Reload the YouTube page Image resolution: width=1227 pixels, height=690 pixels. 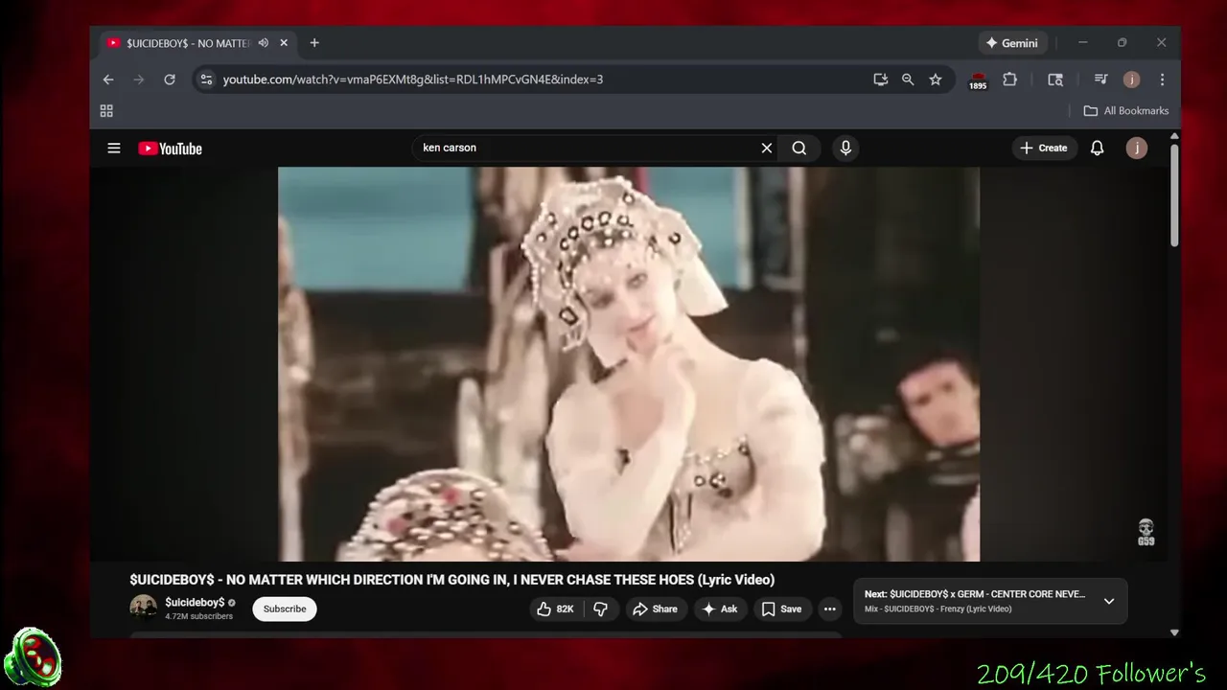click(170, 80)
